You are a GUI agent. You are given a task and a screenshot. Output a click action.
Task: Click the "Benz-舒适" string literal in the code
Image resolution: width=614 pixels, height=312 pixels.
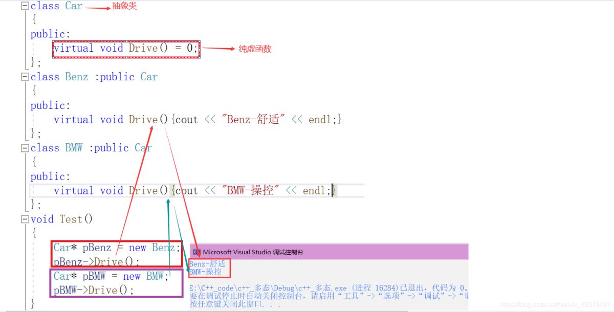click(253, 120)
